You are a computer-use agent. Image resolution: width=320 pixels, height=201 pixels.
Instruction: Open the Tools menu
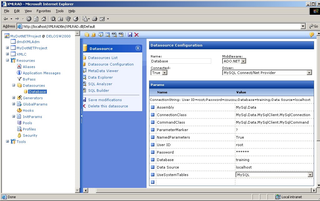coord(59,11)
